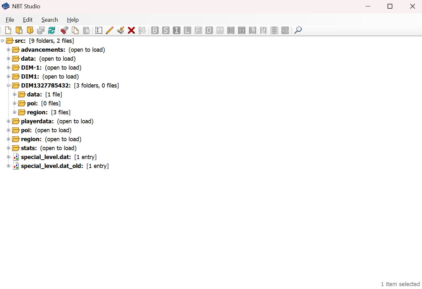Minimize the NBT Studio window
Screen dimensions: 422x289
click(x=368, y=6)
